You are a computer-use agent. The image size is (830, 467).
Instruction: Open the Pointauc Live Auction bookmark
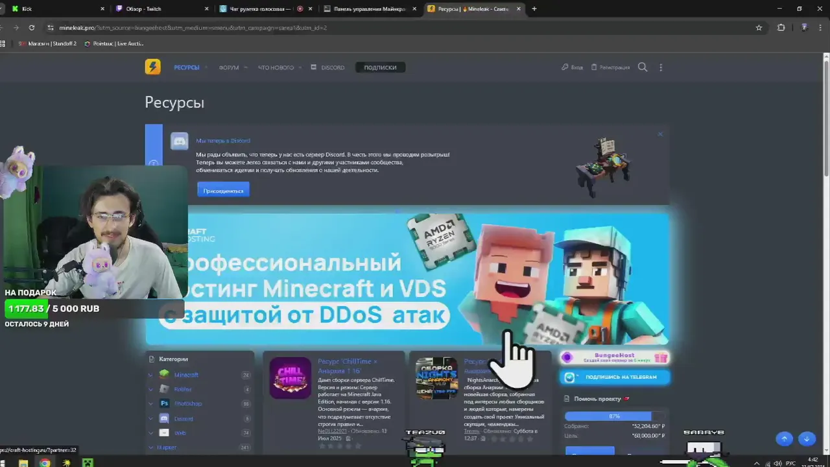pos(114,43)
